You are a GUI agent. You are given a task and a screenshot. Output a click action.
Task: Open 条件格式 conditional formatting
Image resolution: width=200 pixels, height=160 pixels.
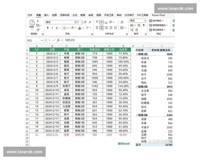click(x=156, y=21)
